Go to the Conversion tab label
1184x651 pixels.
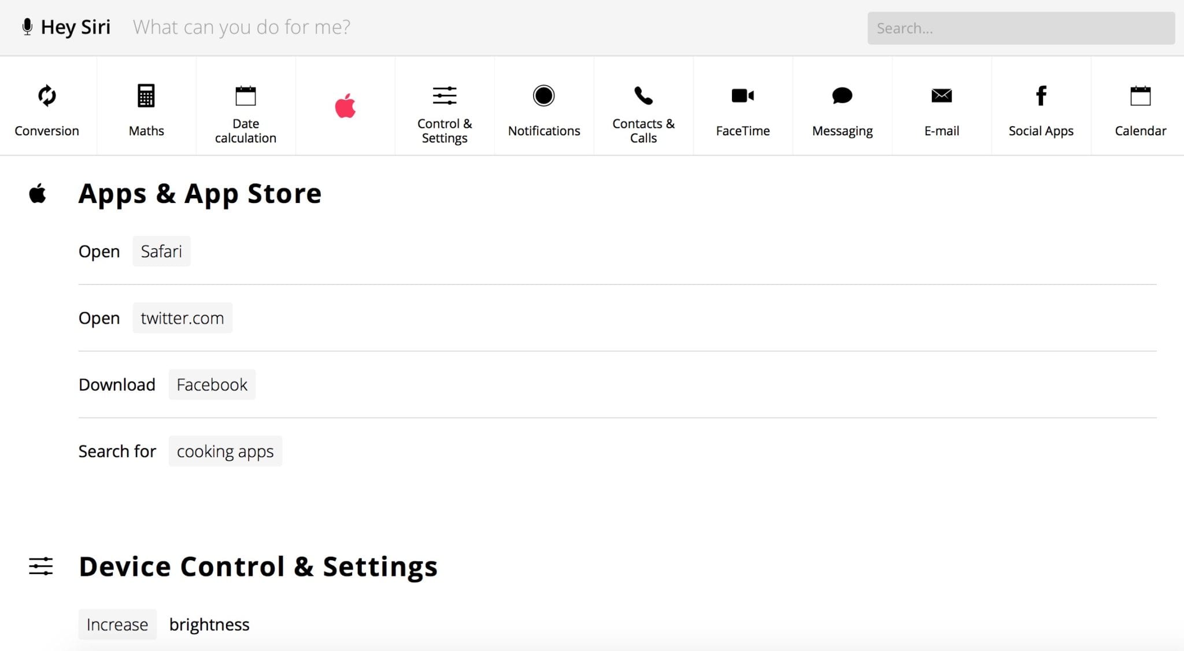click(47, 131)
